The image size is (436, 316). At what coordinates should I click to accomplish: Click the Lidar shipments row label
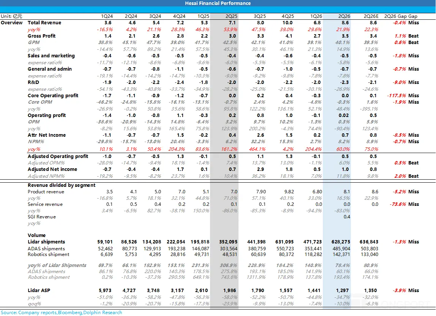[46, 242]
